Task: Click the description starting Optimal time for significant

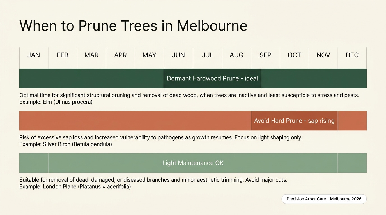Action: pyautogui.click(x=189, y=95)
